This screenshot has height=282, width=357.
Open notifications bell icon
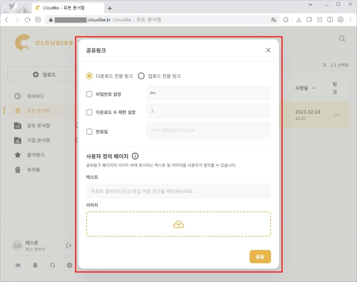35,265
